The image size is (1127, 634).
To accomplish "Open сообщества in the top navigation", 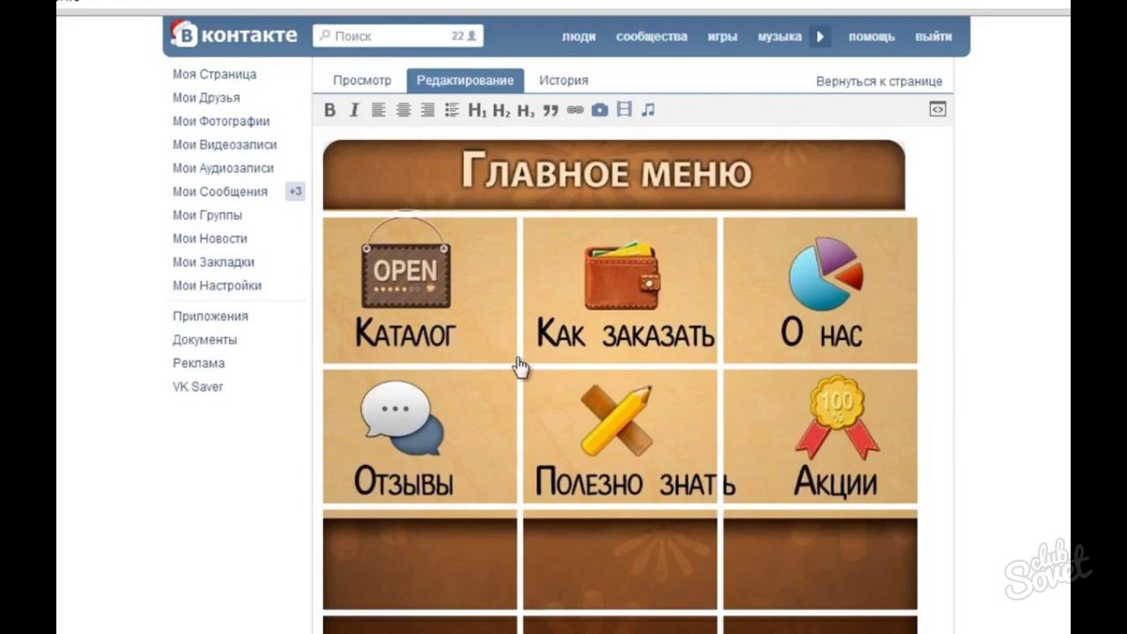I will [652, 37].
